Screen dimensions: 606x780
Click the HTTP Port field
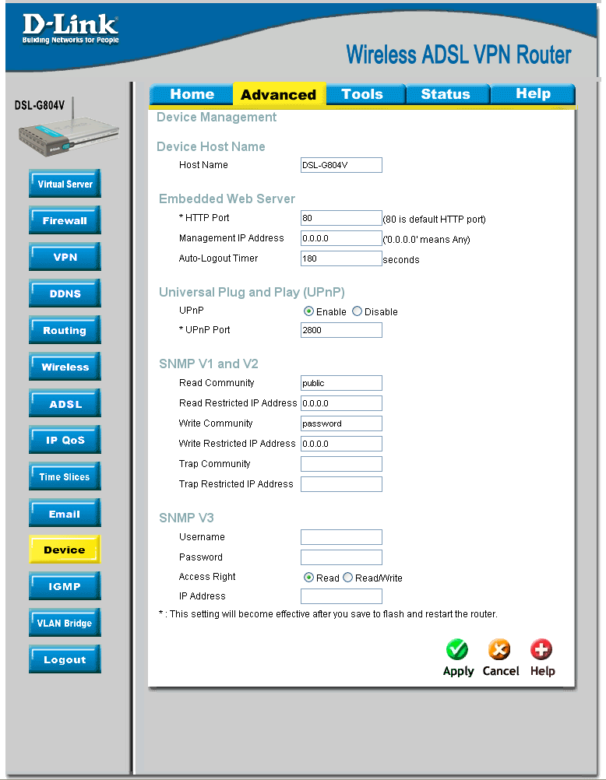coord(341,218)
